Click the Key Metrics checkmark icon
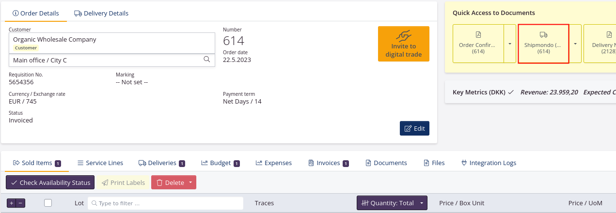Screen dimensions: 616x213 point(510,92)
